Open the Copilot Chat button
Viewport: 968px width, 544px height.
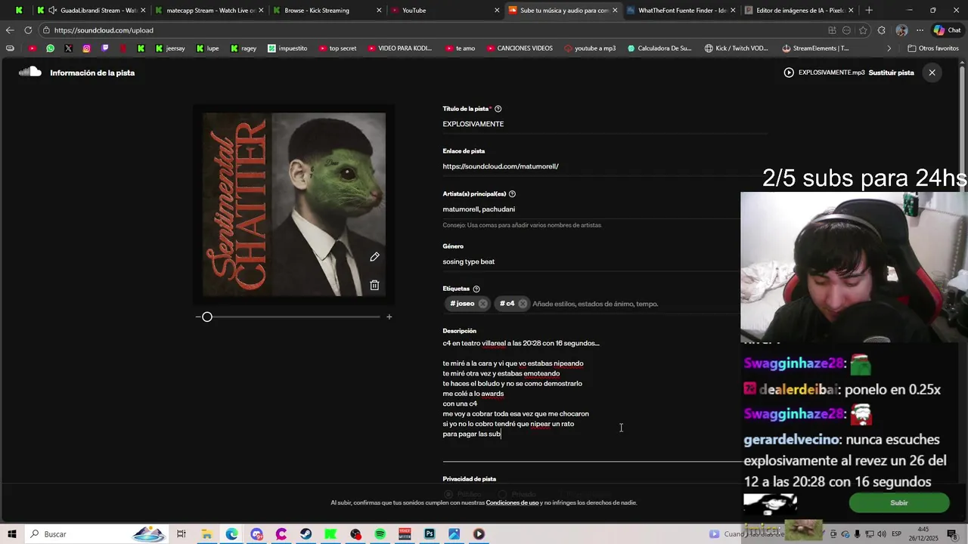click(946, 30)
